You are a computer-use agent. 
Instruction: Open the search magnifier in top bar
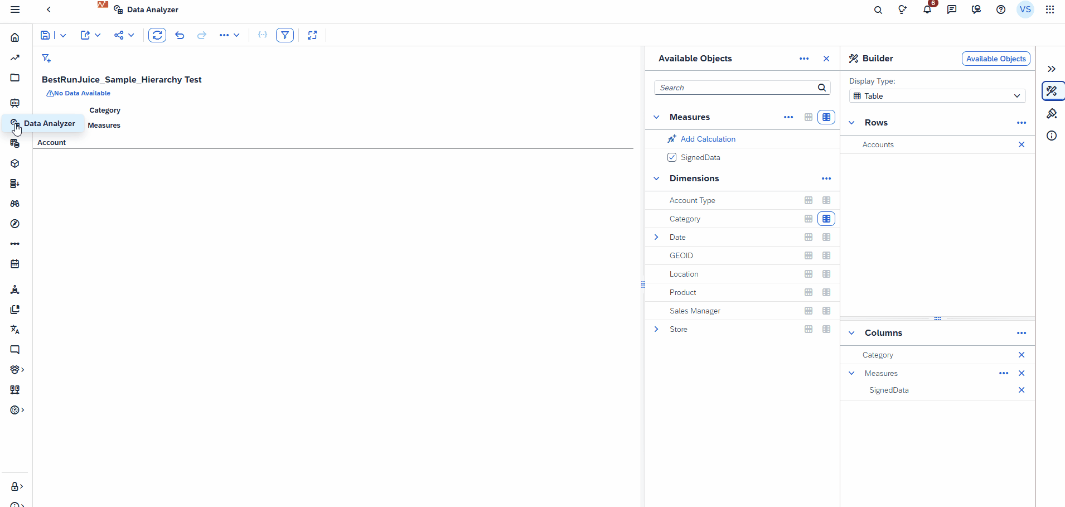pyautogui.click(x=878, y=9)
